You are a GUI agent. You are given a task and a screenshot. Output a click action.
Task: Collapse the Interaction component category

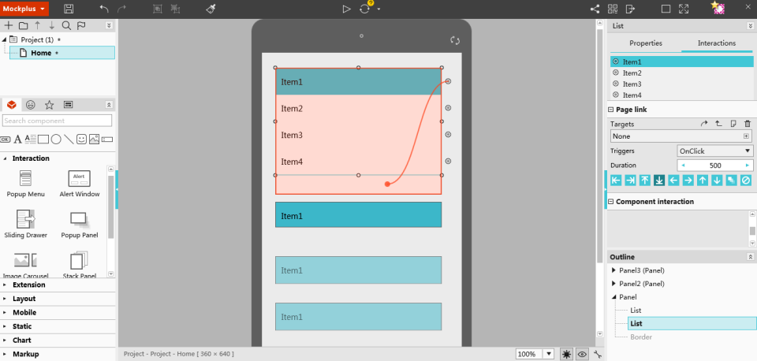coord(5,158)
